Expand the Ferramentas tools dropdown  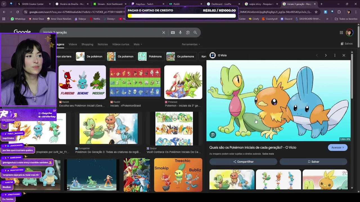point(191,44)
